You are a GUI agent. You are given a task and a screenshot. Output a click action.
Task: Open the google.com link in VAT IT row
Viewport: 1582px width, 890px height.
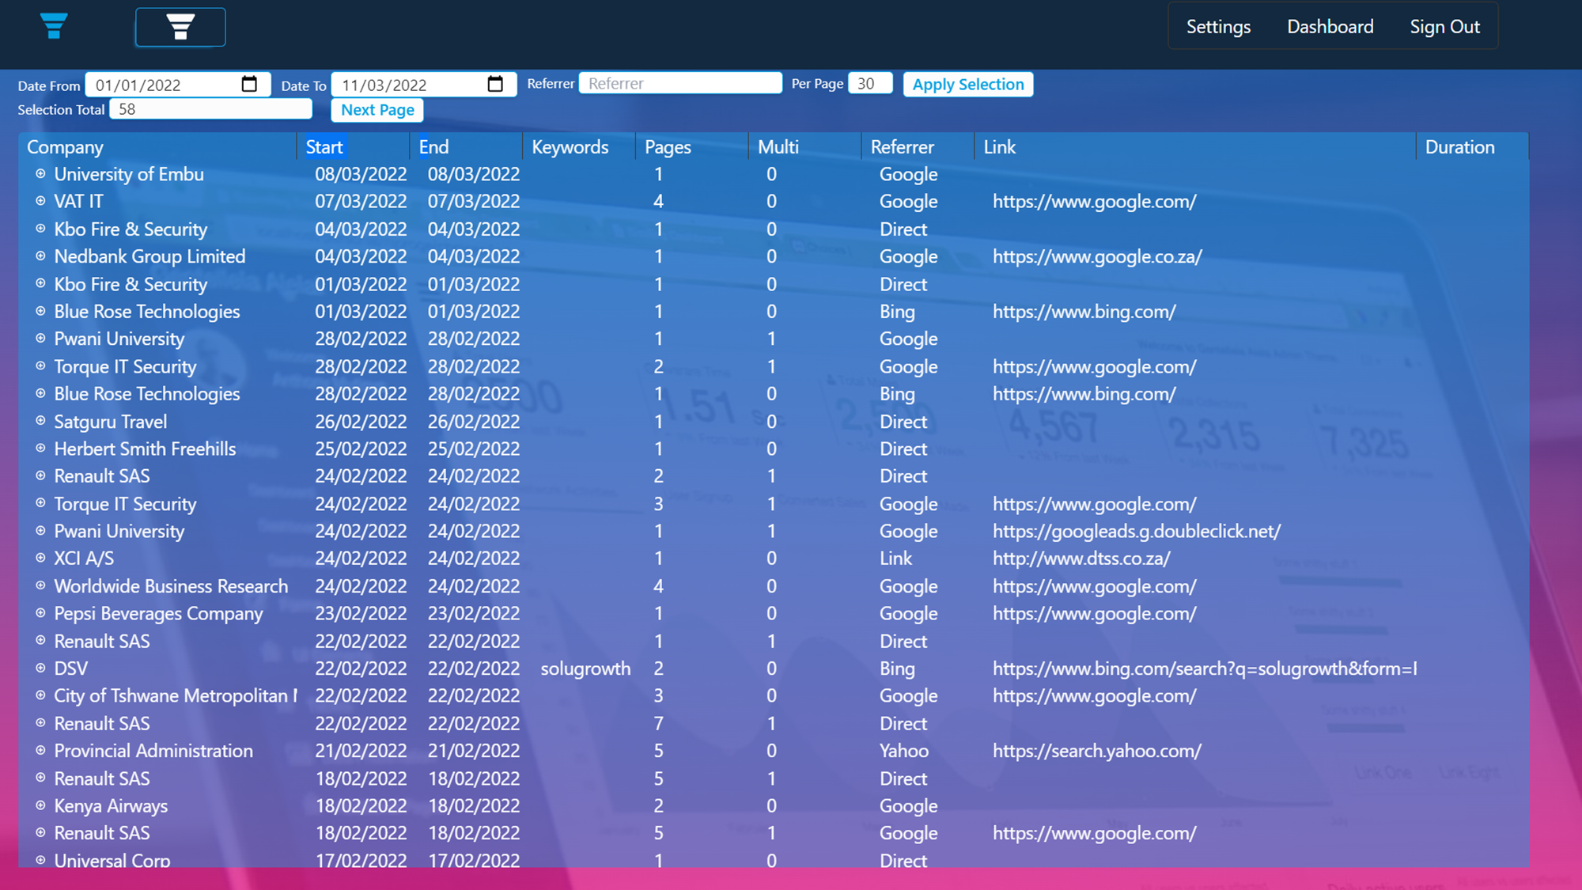pos(1094,201)
